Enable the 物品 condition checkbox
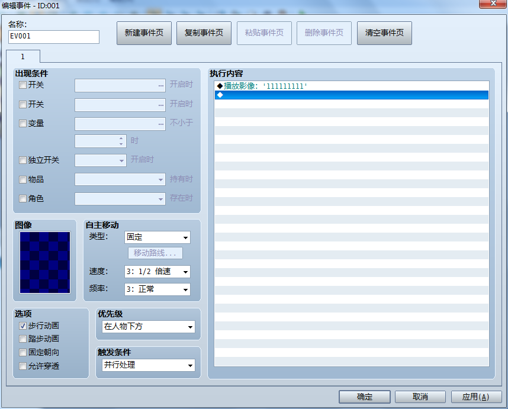 [22, 179]
